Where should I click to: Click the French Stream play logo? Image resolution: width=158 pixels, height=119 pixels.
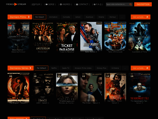click(16, 4)
